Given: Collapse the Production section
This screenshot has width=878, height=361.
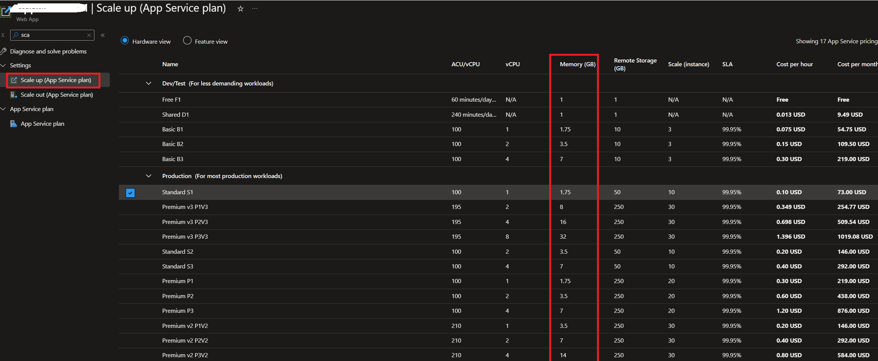Looking at the screenshot, I should pos(149,176).
